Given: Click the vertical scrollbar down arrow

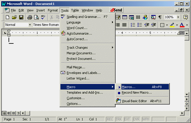Looking at the screenshot, I should pos(187,95).
